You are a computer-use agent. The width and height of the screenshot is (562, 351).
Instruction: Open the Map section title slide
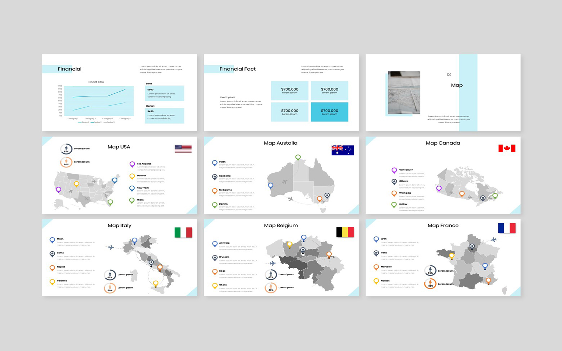(443, 93)
